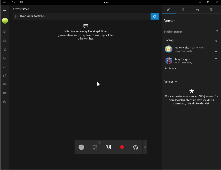Take a screenshot with camera icon

point(108,147)
